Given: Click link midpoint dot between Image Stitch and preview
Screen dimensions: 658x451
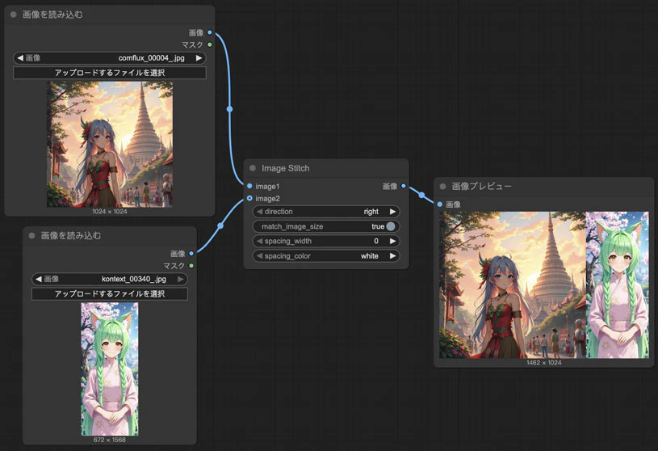Looking at the screenshot, I should [421, 195].
